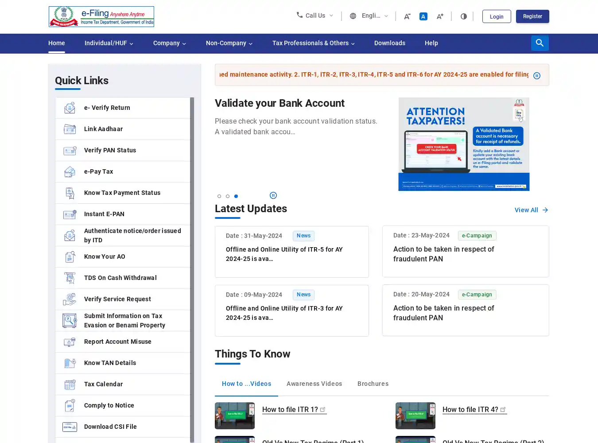Click the e-Pay Tax icon
The width and height of the screenshot is (598, 443).
click(x=70, y=171)
